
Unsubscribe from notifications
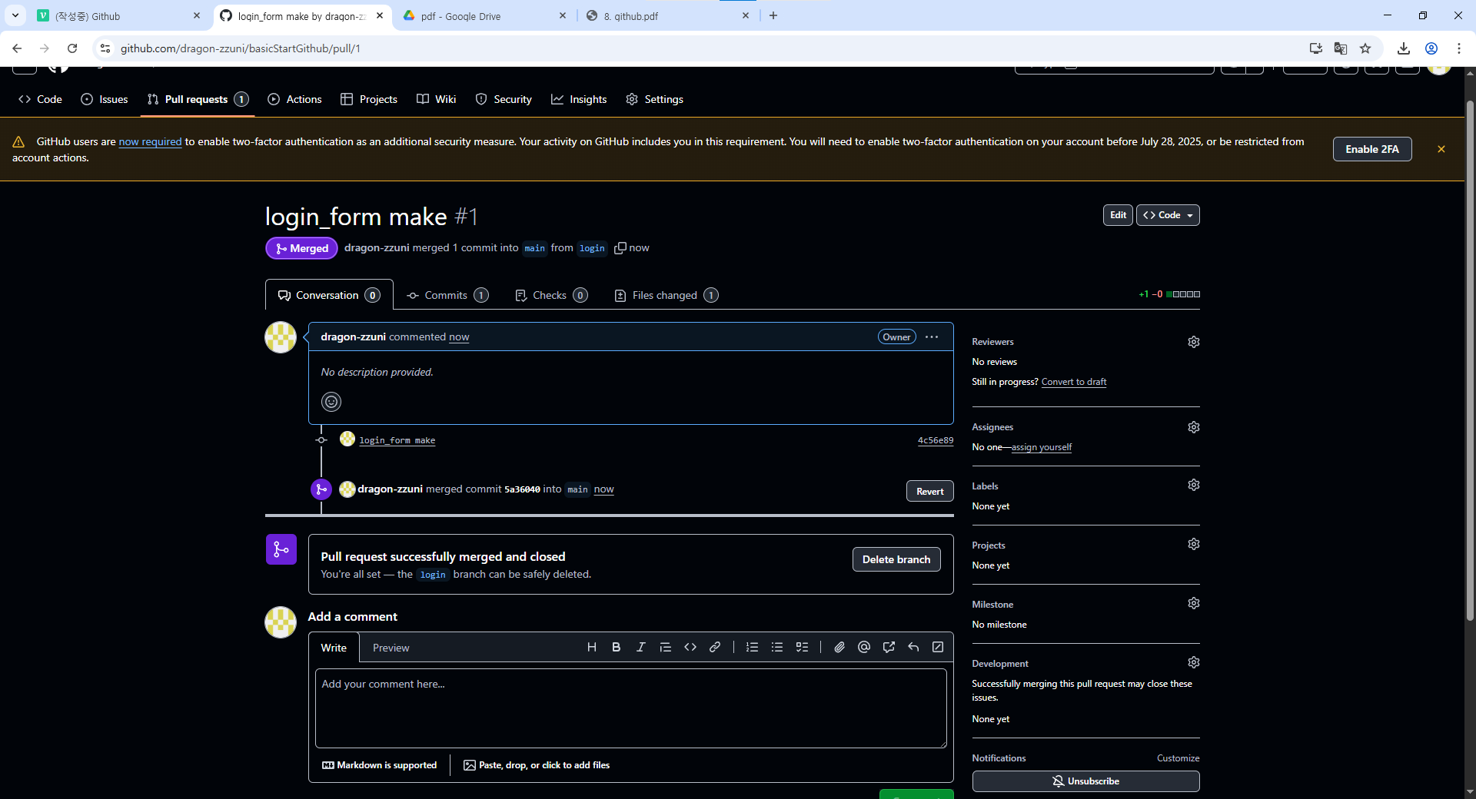pyautogui.click(x=1085, y=781)
